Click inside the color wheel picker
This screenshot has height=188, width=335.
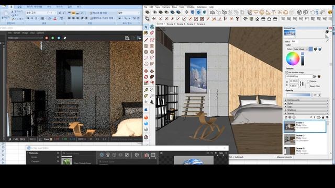[x=293, y=59]
